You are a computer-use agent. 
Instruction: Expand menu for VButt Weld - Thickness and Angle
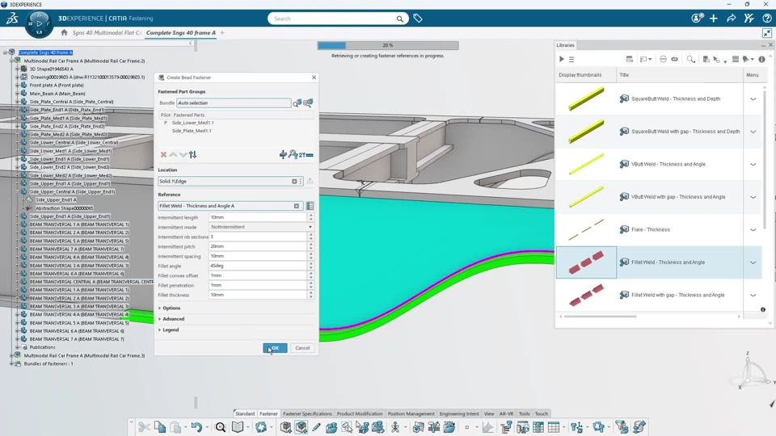pyautogui.click(x=753, y=164)
